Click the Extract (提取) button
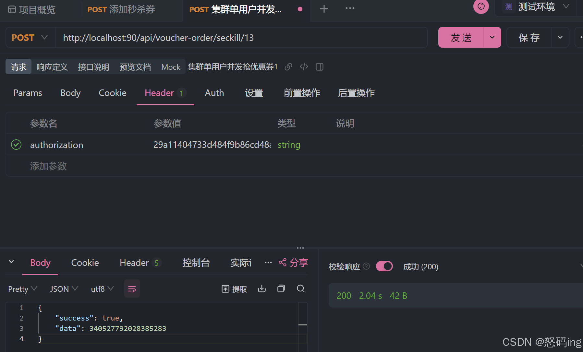This screenshot has width=583, height=352. (234, 289)
